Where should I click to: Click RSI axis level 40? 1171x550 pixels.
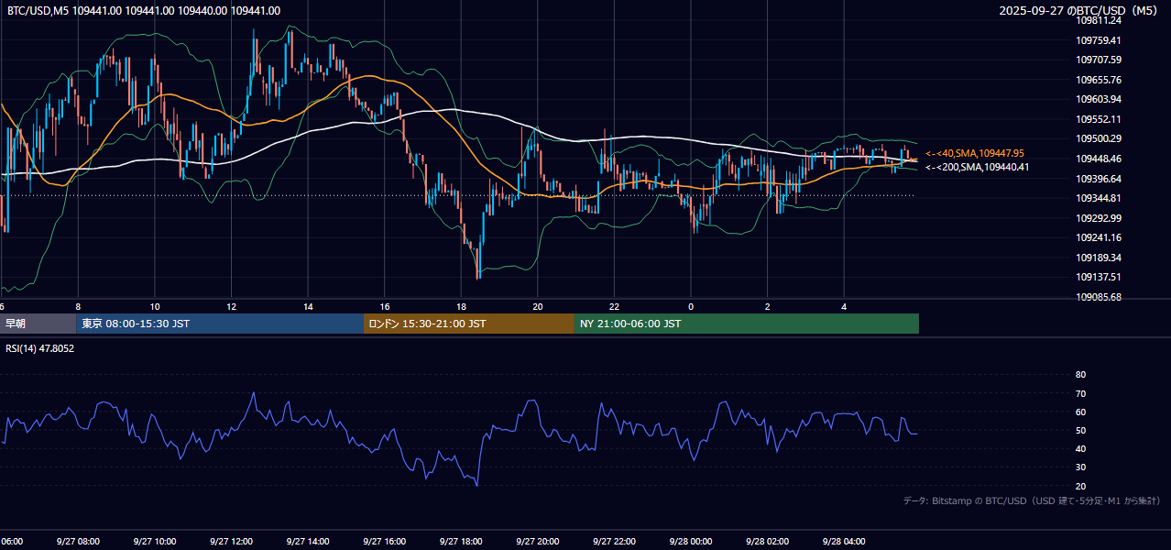point(1080,448)
